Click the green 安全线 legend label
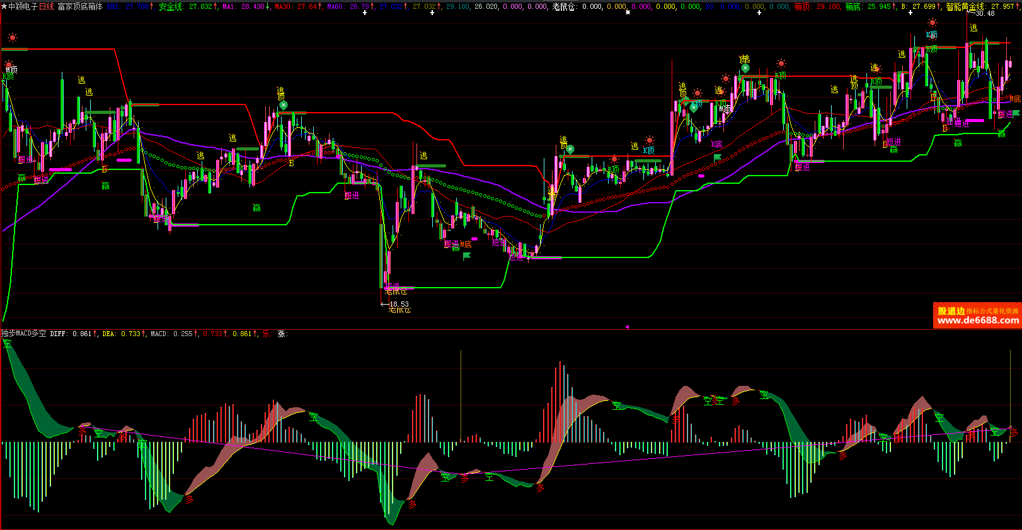Screen dimensions: 1022x530 tap(170, 7)
